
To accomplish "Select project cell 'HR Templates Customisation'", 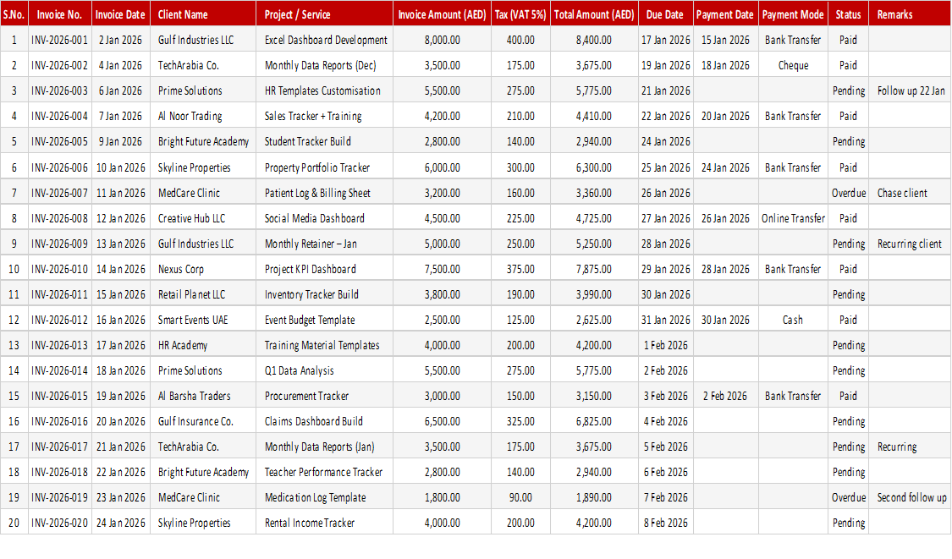I will point(324,90).
